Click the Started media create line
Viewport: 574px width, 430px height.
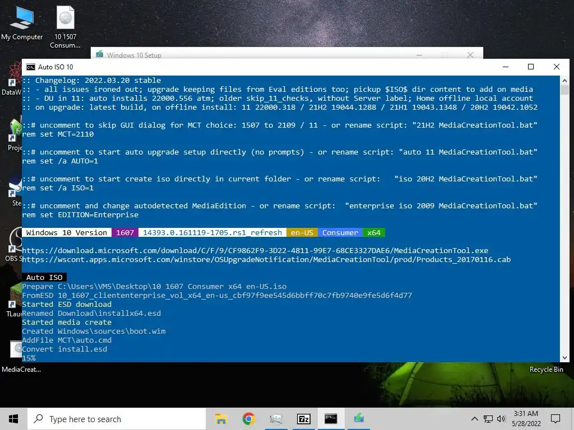pos(67,322)
